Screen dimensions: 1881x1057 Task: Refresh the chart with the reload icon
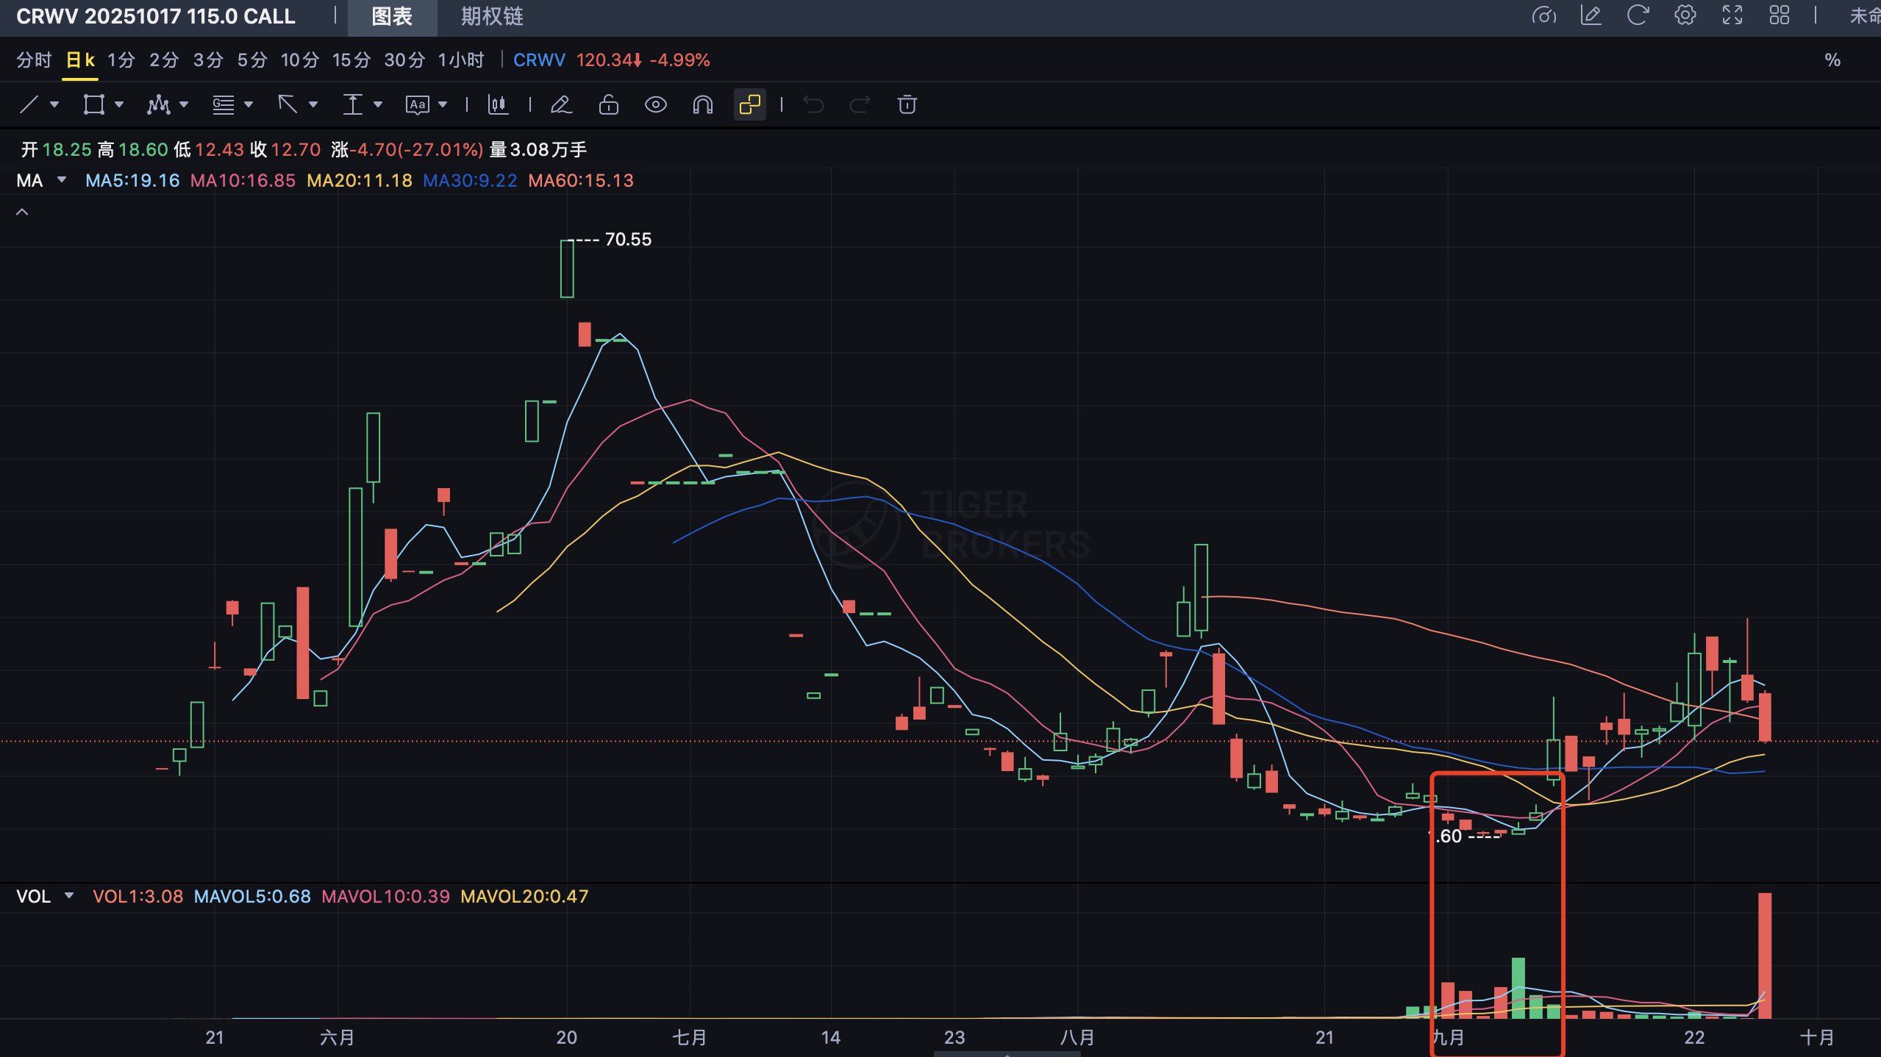tap(1638, 15)
